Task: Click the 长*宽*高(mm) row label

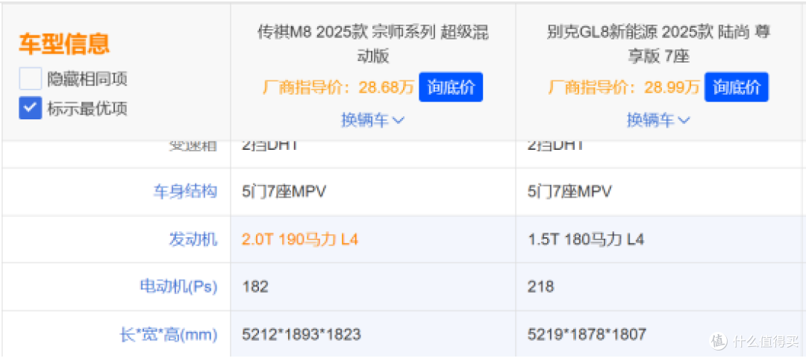Action: click(169, 335)
